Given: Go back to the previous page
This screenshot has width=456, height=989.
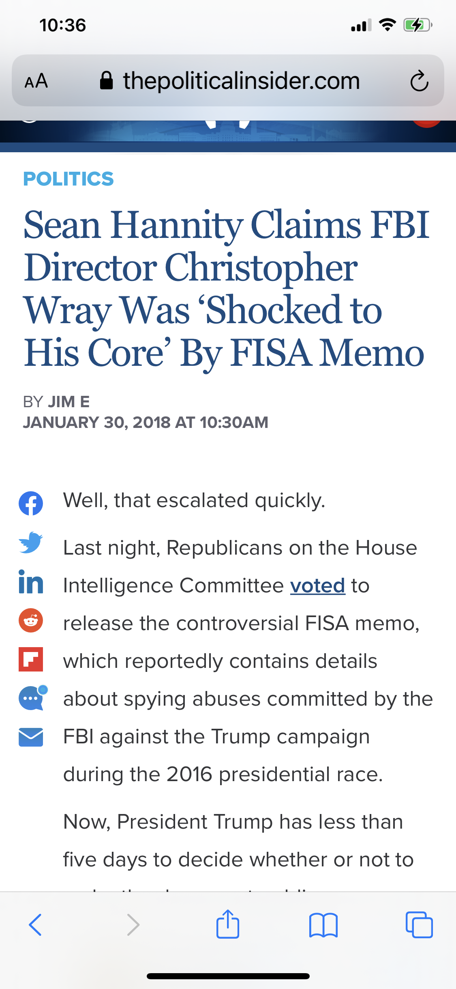Looking at the screenshot, I should tap(36, 925).
